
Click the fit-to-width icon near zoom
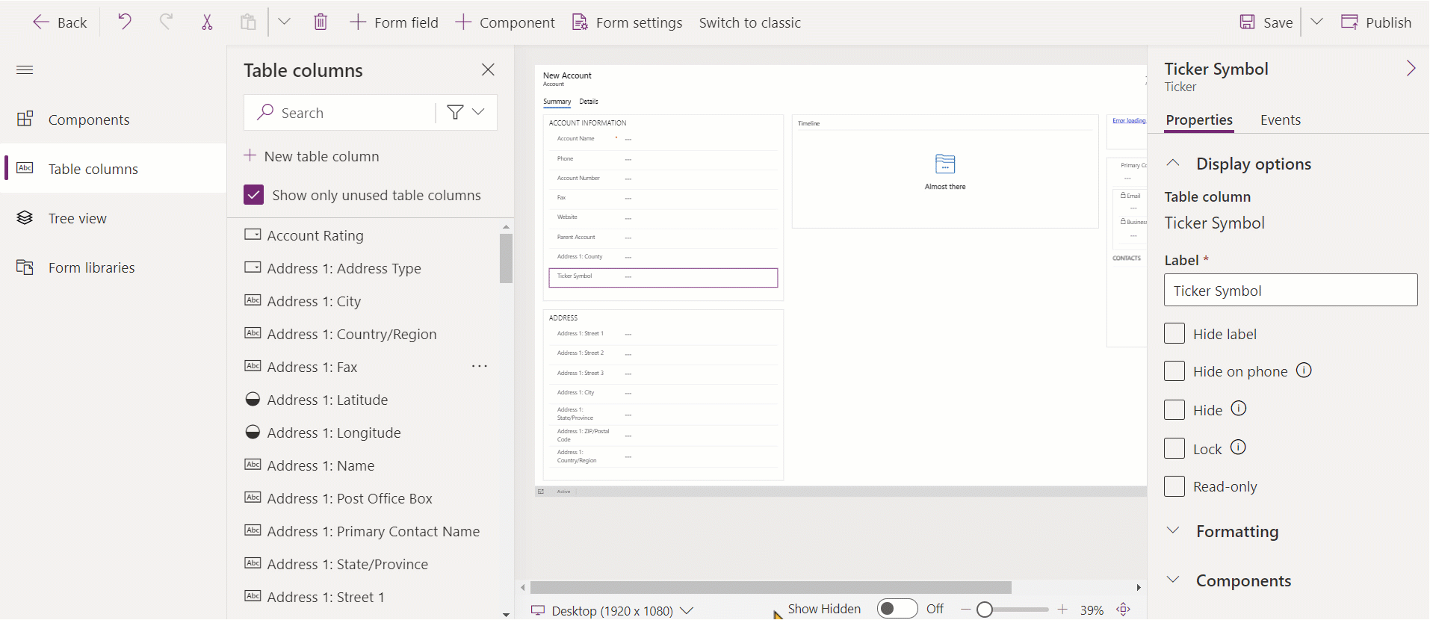click(x=1123, y=610)
